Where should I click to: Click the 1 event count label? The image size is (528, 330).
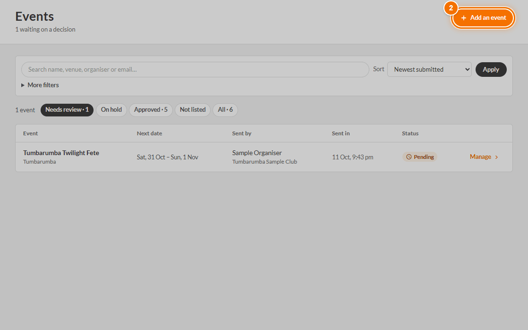click(25, 110)
